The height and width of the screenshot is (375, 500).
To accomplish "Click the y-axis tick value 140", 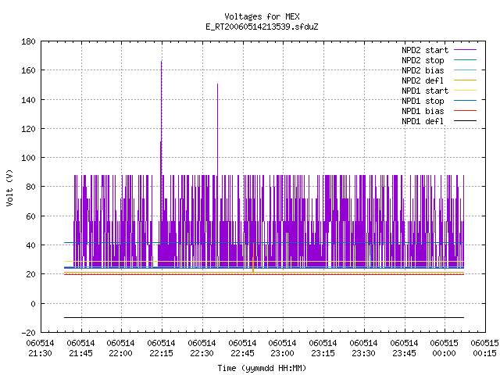I will [28, 100].
